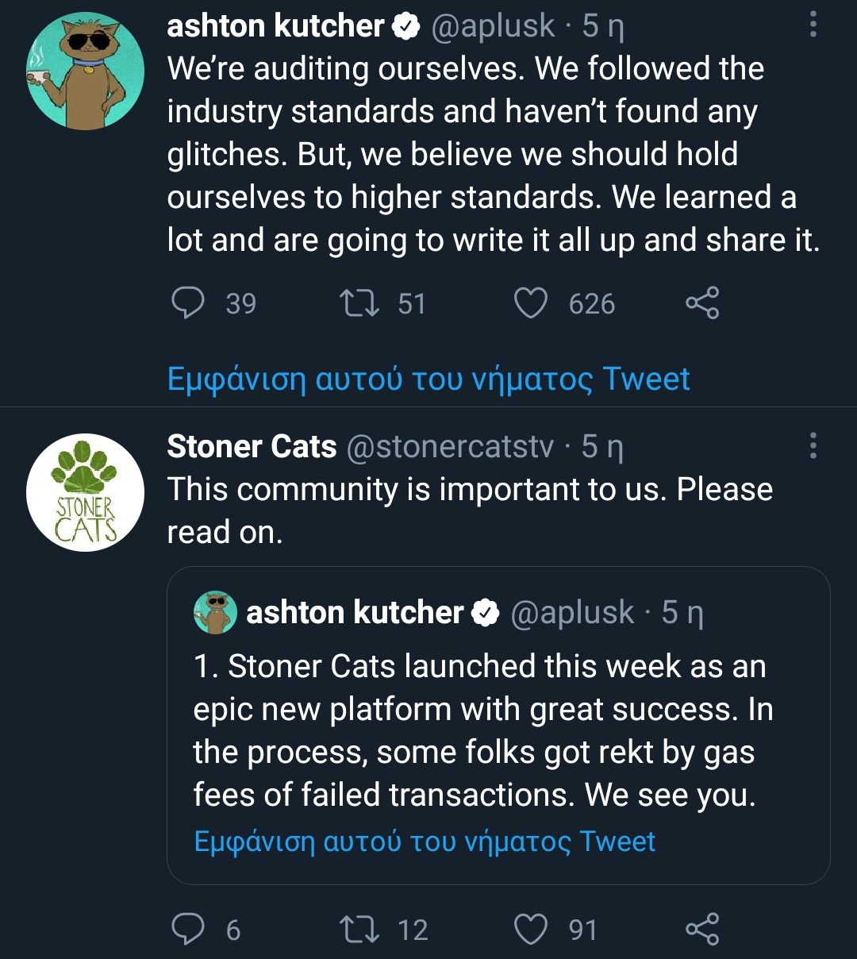Tap the ashton kutcher display name at top

tap(275, 26)
